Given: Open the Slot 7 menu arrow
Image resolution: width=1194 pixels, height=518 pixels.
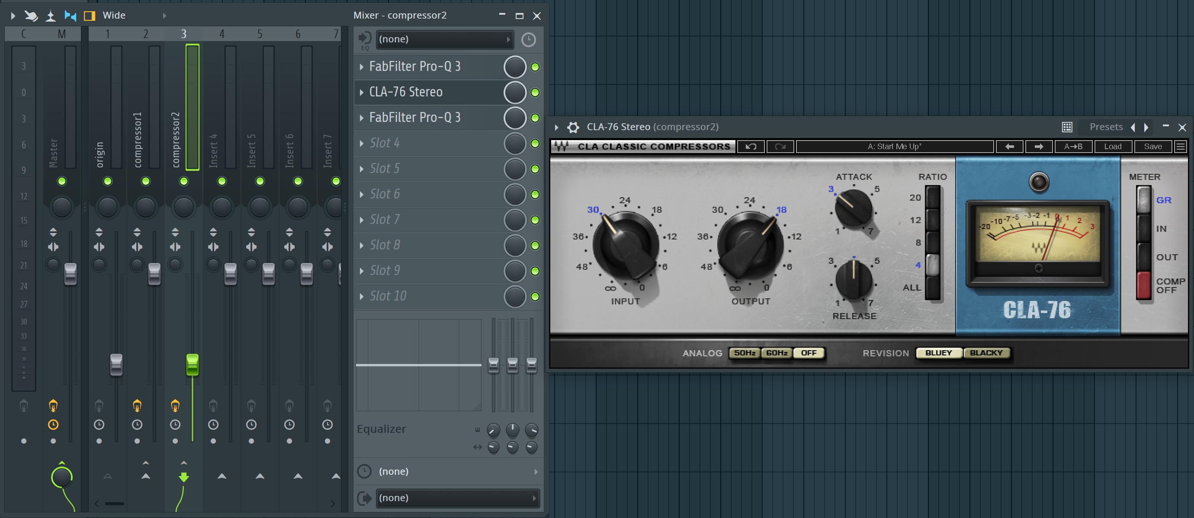Looking at the screenshot, I should pos(362,220).
